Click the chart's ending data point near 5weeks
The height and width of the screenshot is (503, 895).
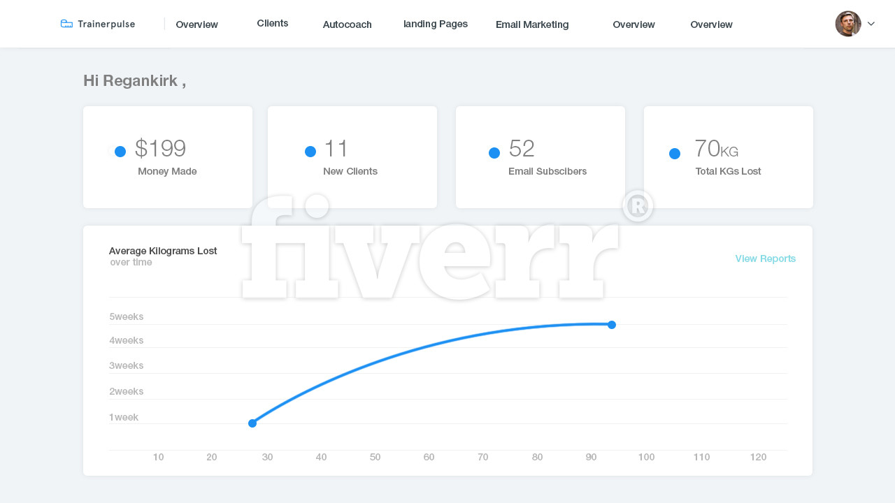pyautogui.click(x=612, y=325)
